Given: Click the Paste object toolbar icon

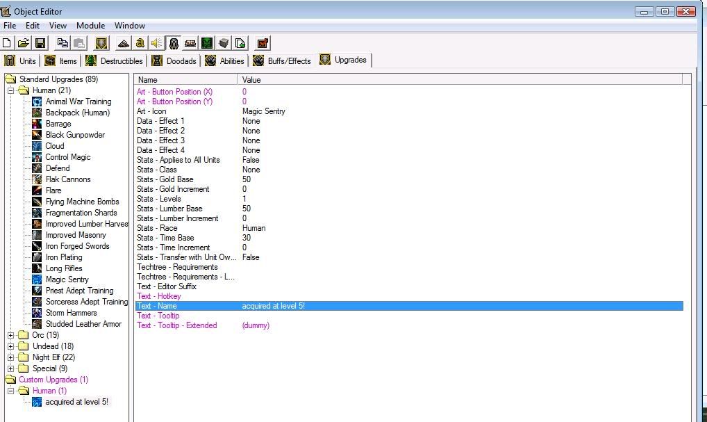Looking at the screenshot, I should point(79,43).
